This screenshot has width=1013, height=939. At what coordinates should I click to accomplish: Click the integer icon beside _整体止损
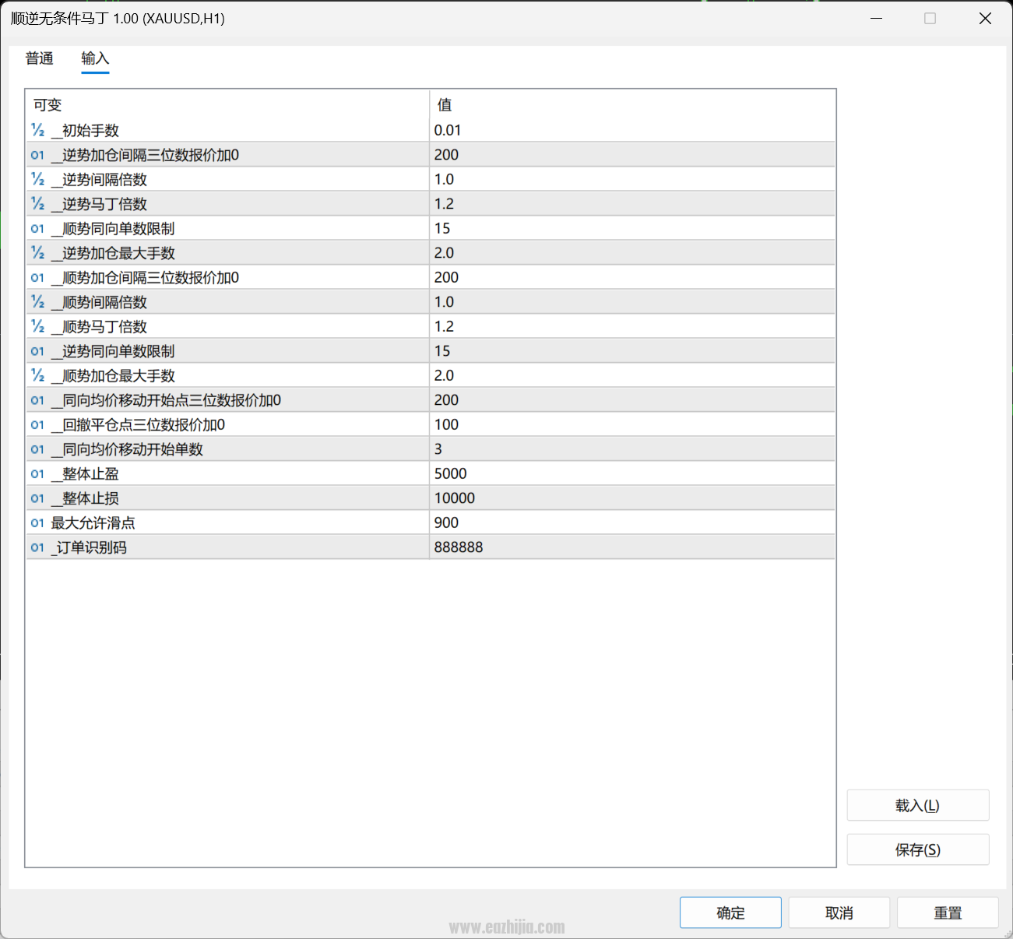tap(37, 498)
